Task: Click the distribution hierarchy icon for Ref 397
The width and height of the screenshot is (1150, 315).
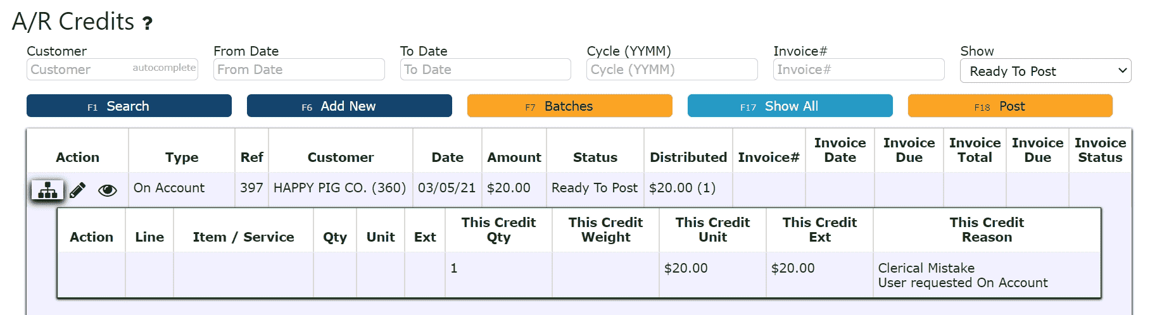Action: point(47,189)
